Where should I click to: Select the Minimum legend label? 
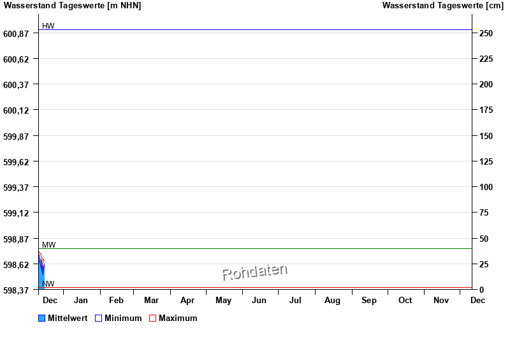123,318
